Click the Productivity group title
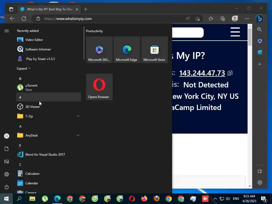The width and height of the screenshot is (272, 204). [x=94, y=31]
